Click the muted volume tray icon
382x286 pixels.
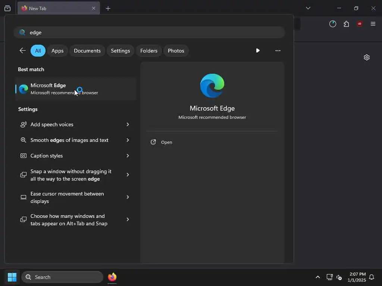click(339, 277)
